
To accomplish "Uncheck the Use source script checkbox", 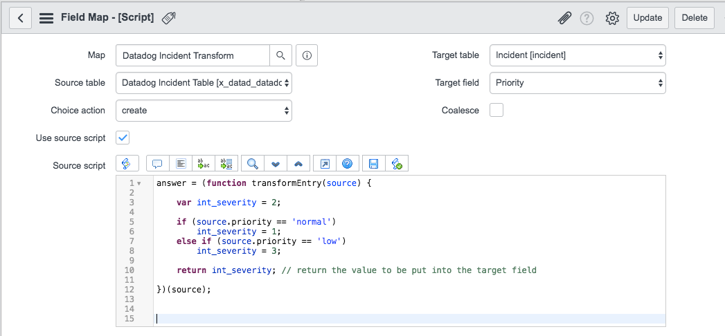I will (123, 138).
